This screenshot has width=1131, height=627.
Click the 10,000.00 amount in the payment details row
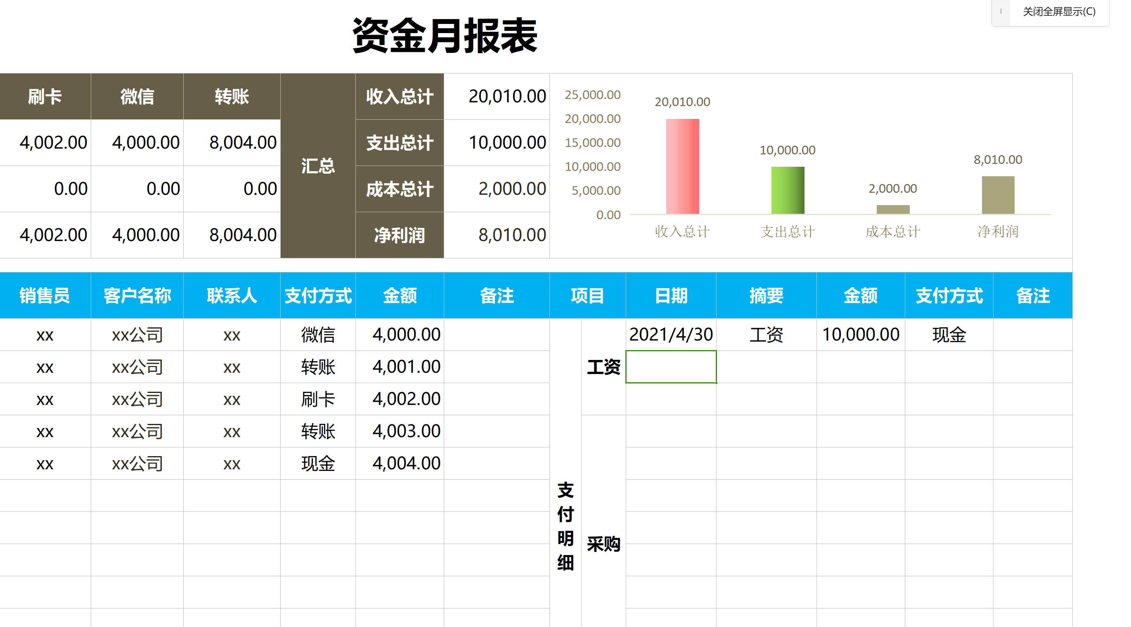click(861, 335)
